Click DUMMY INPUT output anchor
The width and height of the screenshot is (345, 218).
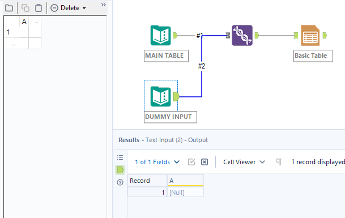pyautogui.click(x=176, y=97)
